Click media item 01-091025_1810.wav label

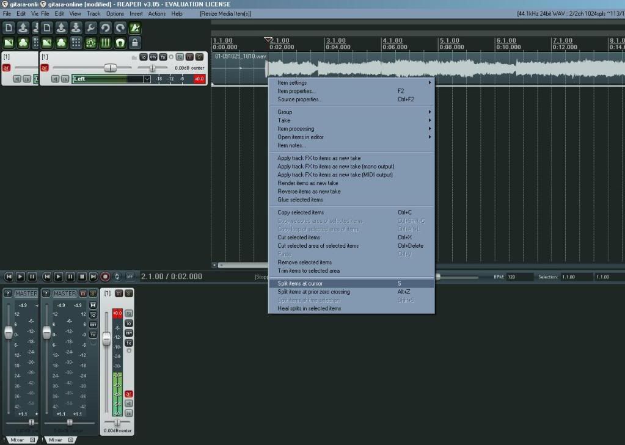(240, 56)
